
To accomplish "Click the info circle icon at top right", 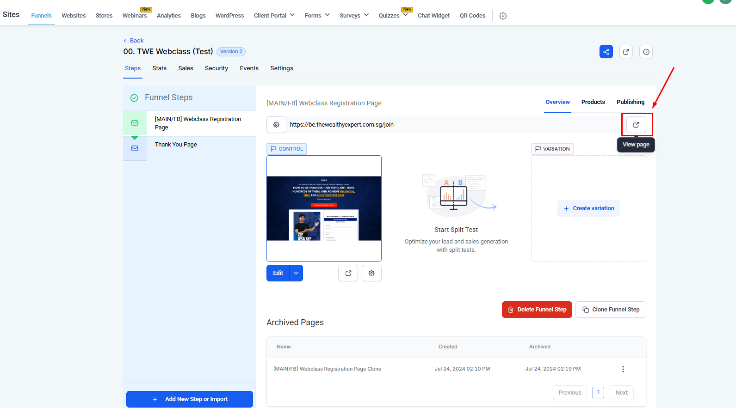I will (x=646, y=52).
